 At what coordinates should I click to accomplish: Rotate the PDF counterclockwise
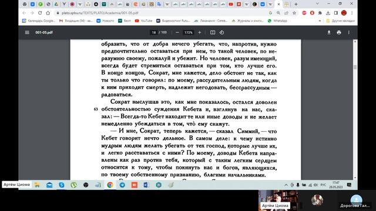[221, 32]
